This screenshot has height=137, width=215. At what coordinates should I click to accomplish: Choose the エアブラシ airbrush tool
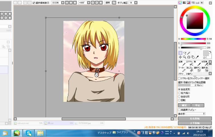click(190, 63)
